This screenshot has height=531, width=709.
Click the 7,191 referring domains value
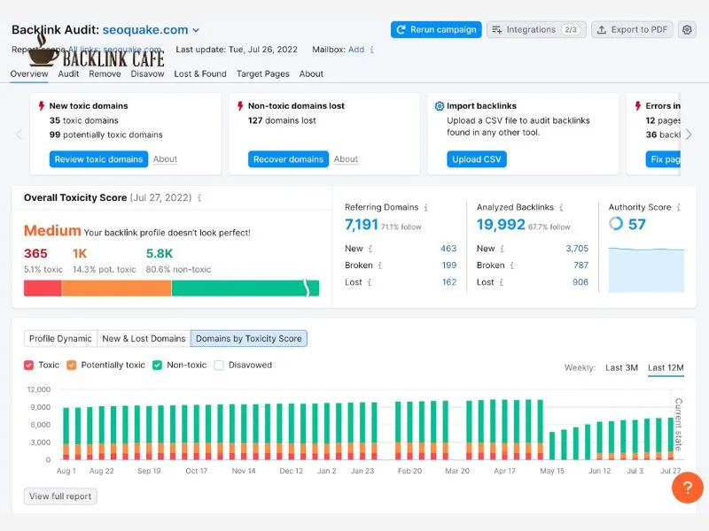(362, 225)
